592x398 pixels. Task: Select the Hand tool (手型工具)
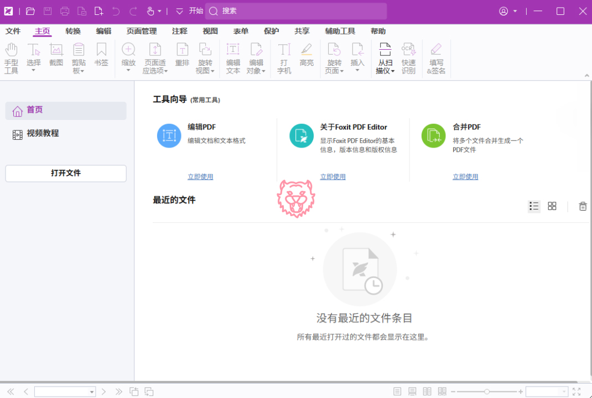pos(11,58)
